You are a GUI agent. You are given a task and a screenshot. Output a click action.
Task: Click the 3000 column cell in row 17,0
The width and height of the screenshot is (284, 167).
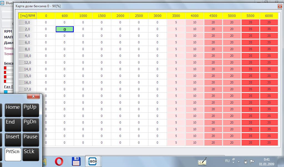coord(157,89)
